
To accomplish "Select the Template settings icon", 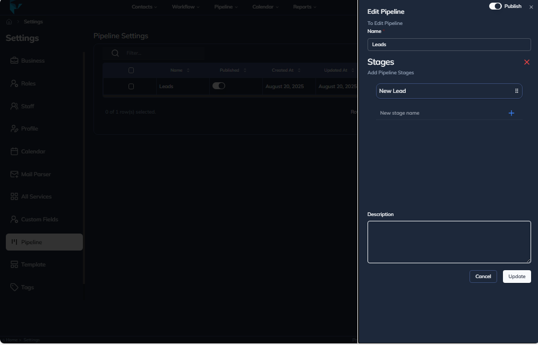I will tap(14, 264).
